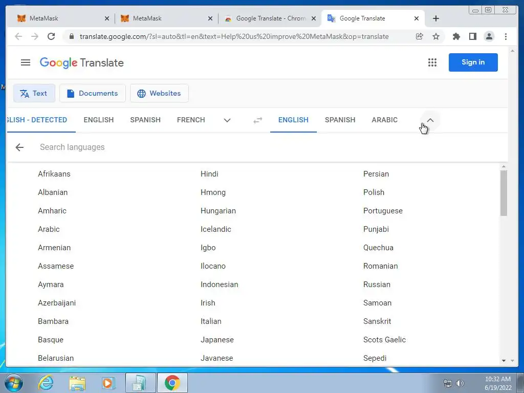
Task: Open the volume speaker icon in tray
Action: click(x=460, y=383)
